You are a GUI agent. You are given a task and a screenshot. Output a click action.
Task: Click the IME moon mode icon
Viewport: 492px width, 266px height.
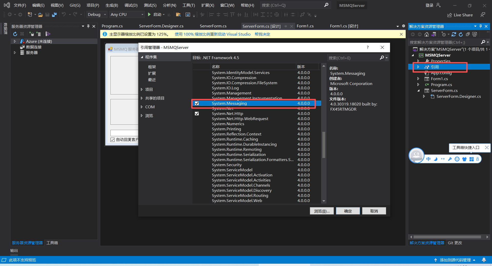click(x=436, y=159)
